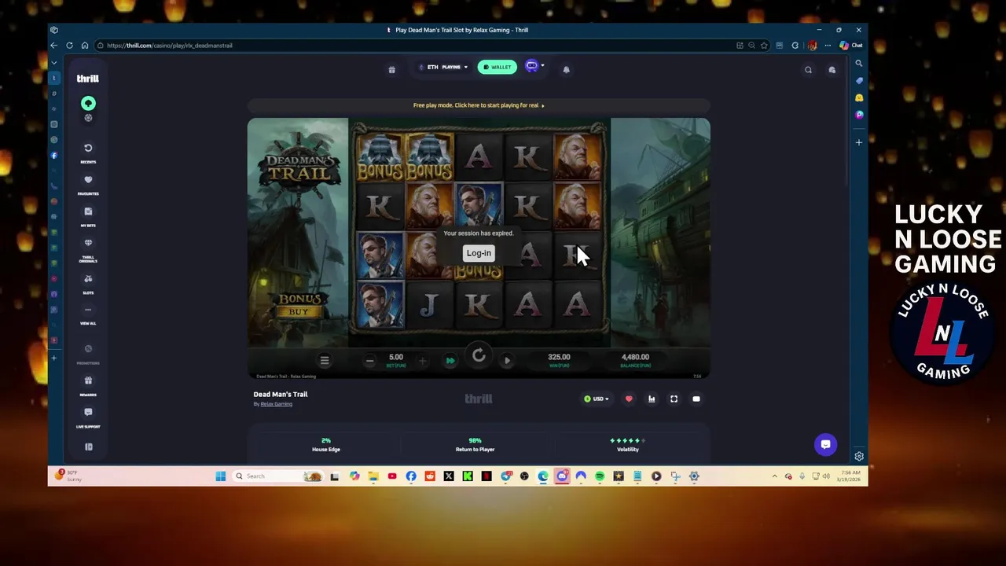The width and height of the screenshot is (1006, 566).
Task: Open Thrill Originals in the sidebar
Action: click(88, 250)
